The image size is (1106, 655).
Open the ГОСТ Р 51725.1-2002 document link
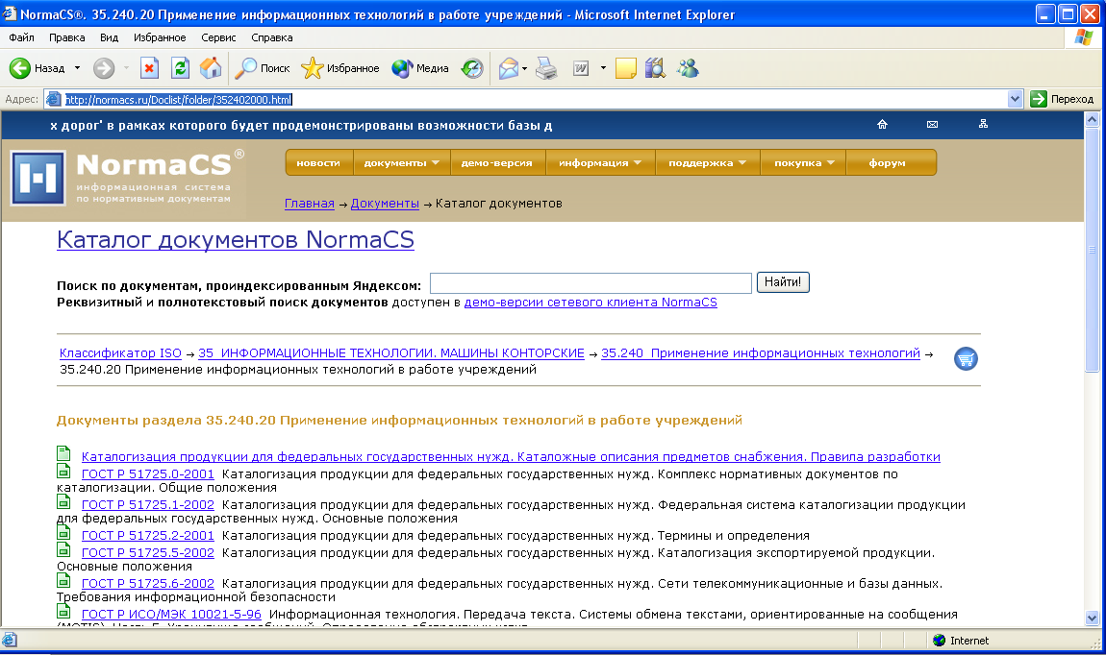coord(148,505)
